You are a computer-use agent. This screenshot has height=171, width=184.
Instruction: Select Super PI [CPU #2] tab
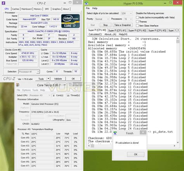pos(137,30)
